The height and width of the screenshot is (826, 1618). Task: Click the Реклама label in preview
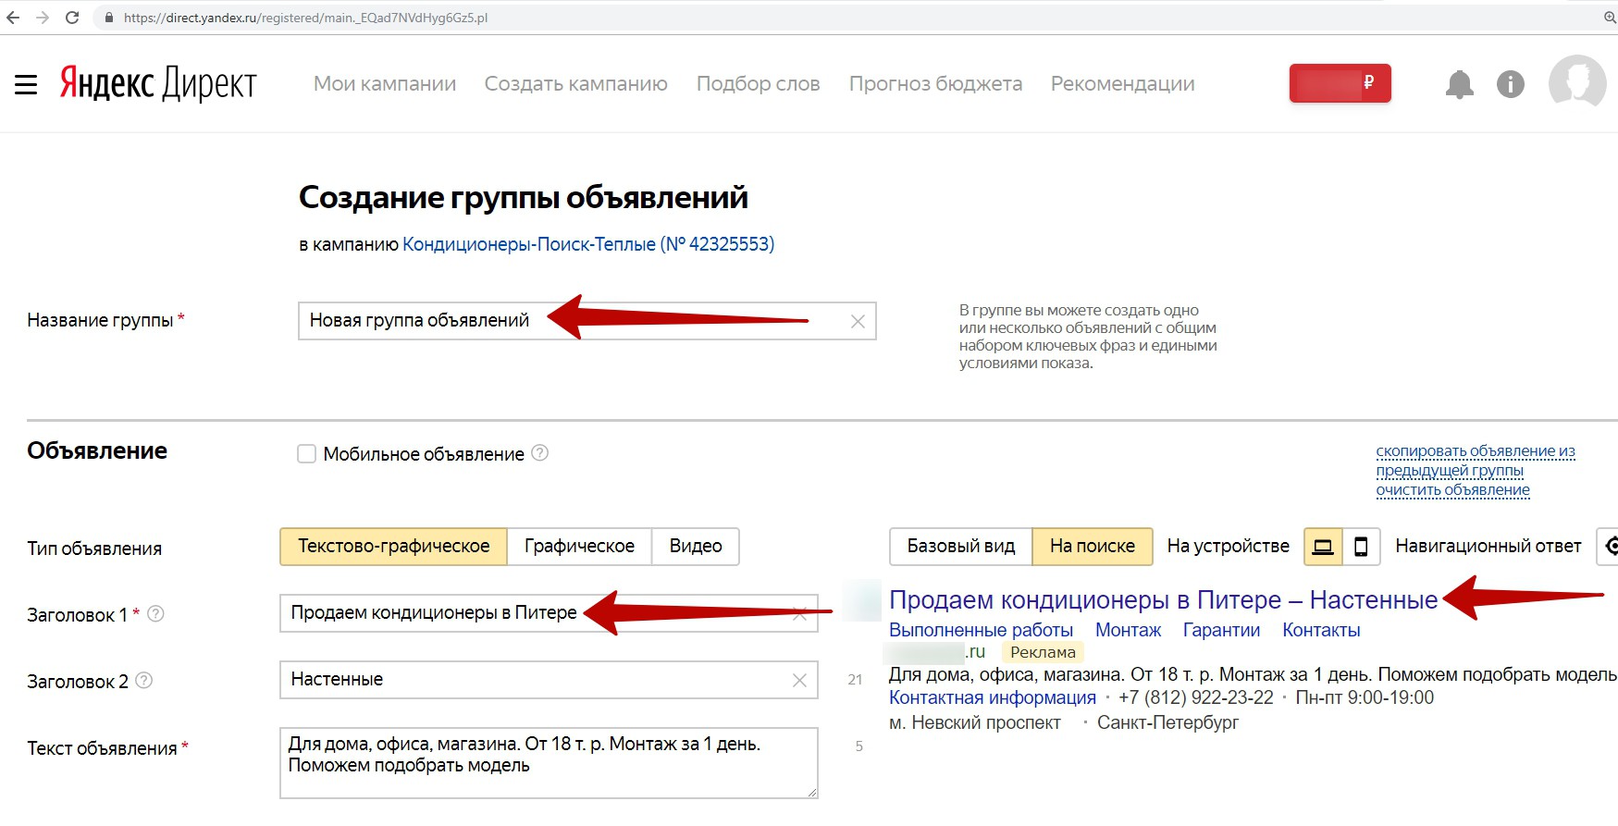[1043, 652]
